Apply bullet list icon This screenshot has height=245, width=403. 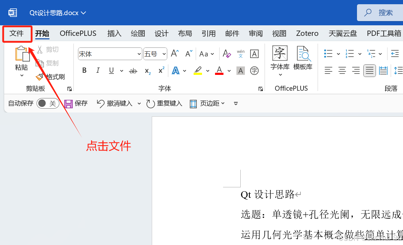[x=328, y=54]
